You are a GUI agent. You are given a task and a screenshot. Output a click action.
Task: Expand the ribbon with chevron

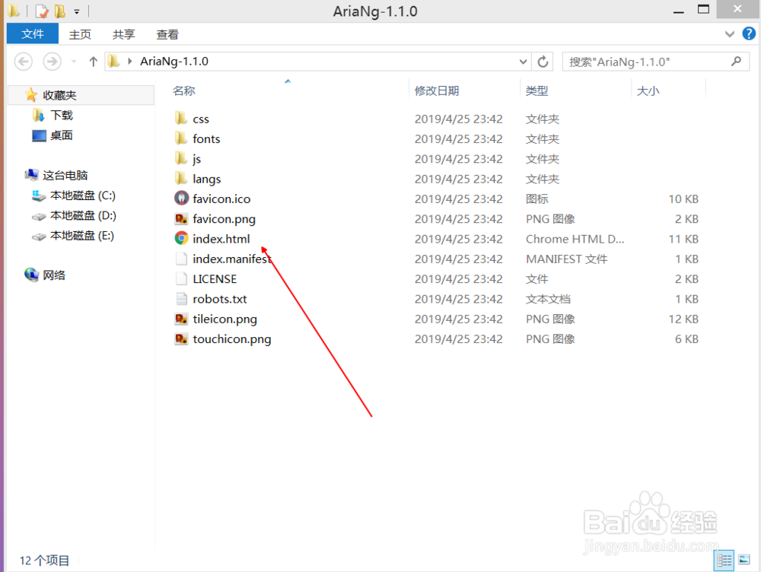pyautogui.click(x=730, y=34)
